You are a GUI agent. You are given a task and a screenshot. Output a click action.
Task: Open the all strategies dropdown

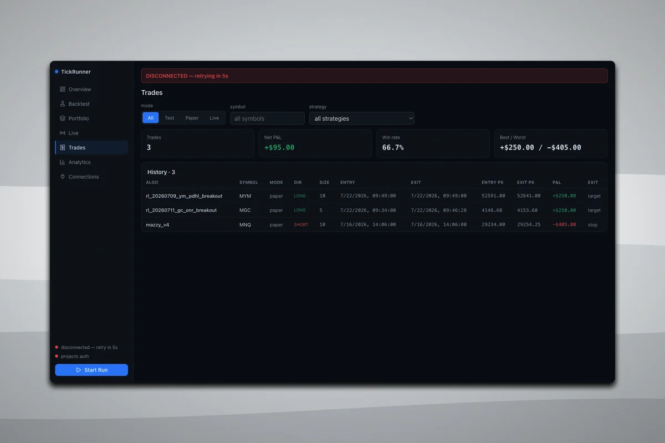361,119
